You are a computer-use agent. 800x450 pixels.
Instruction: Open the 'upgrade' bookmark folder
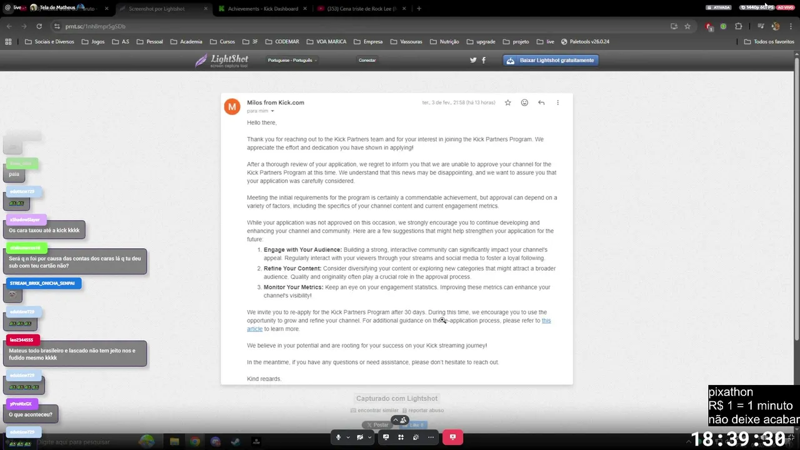pos(480,42)
